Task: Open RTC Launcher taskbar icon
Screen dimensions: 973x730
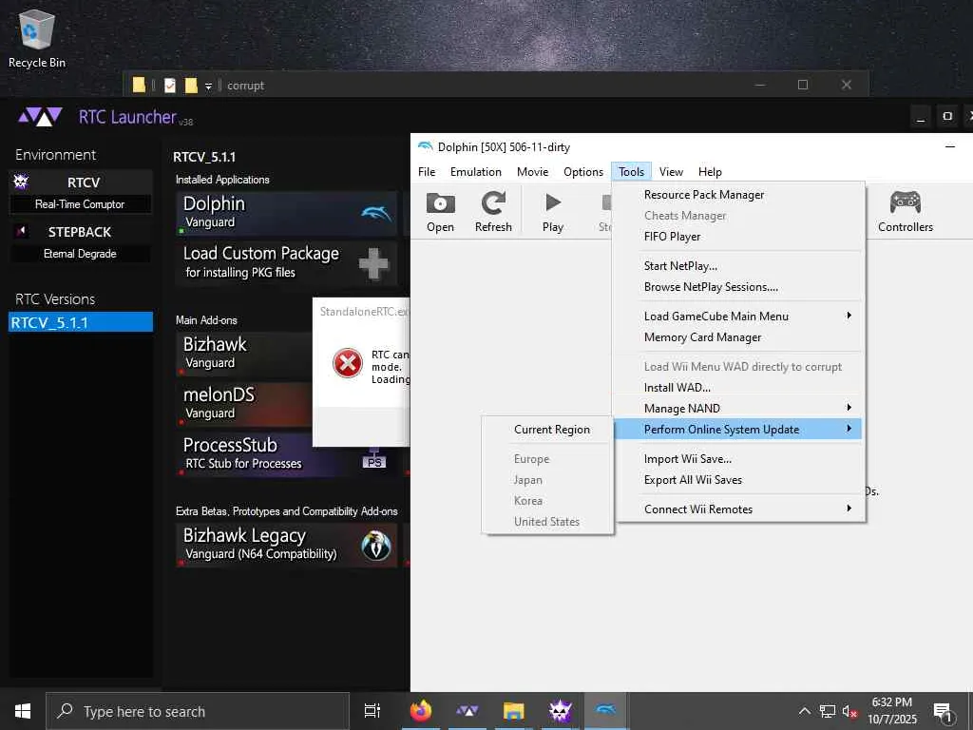Action: [x=467, y=711]
